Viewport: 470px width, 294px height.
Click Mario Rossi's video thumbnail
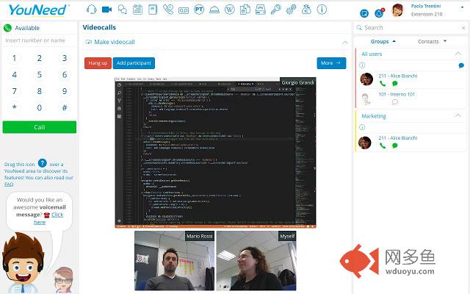(x=175, y=260)
